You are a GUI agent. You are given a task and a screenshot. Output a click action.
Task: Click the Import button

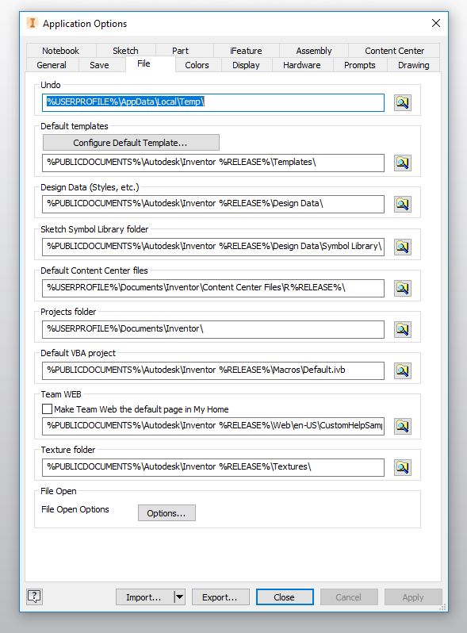click(x=145, y=597)
